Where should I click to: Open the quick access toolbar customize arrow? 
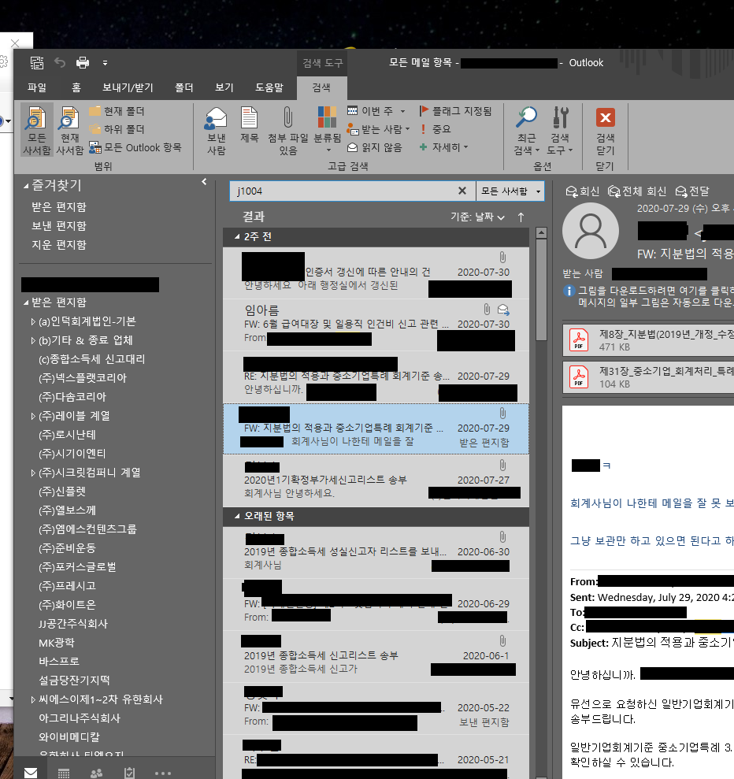point(105,63)
